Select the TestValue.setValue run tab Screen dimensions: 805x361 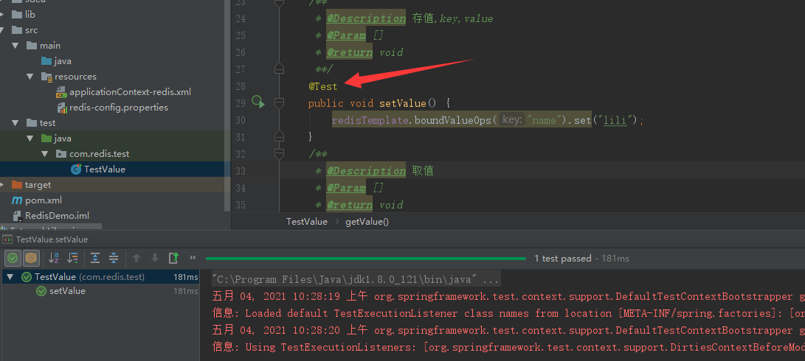[x=51, y=239]
